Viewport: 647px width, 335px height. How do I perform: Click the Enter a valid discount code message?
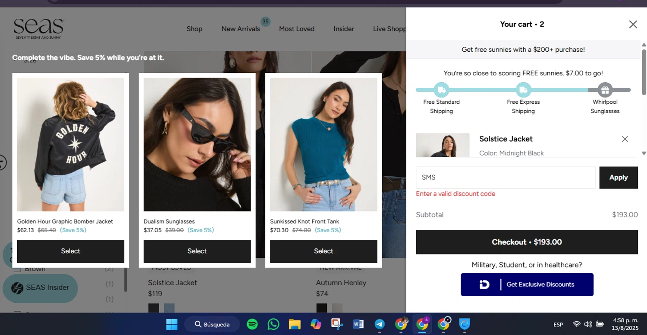[x=455, y=194]
